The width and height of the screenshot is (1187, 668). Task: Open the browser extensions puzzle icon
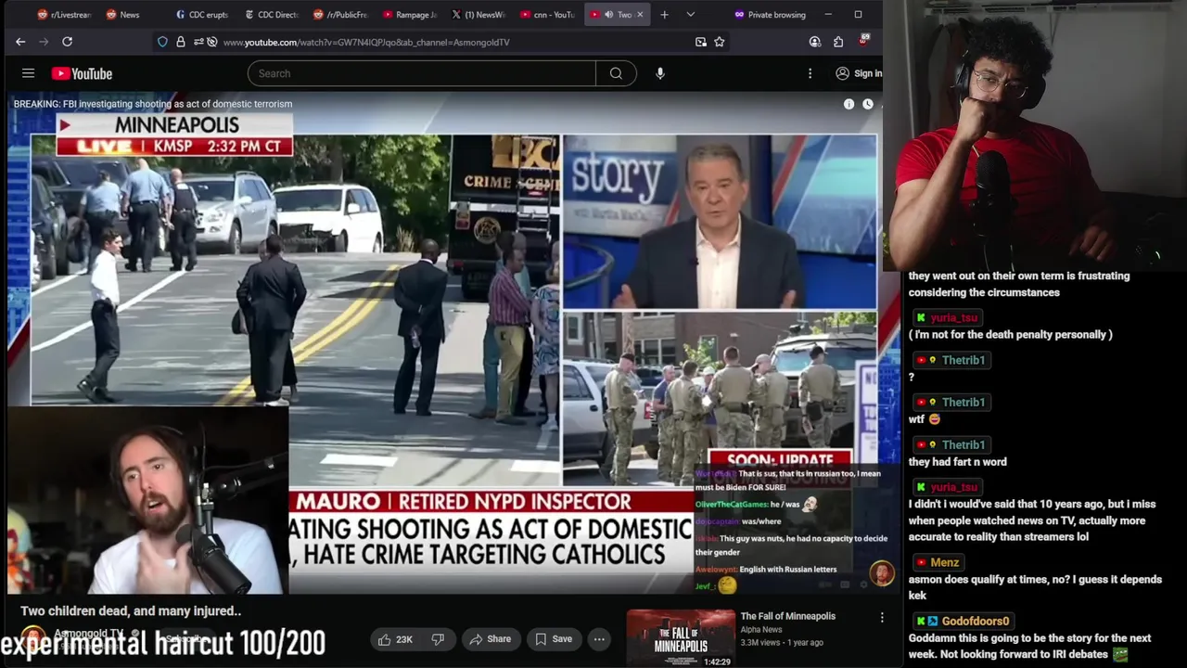point(838,42)
